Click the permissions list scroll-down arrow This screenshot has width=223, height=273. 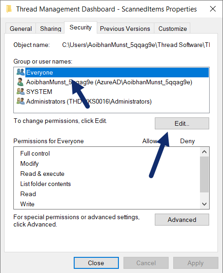click(205, 204)
